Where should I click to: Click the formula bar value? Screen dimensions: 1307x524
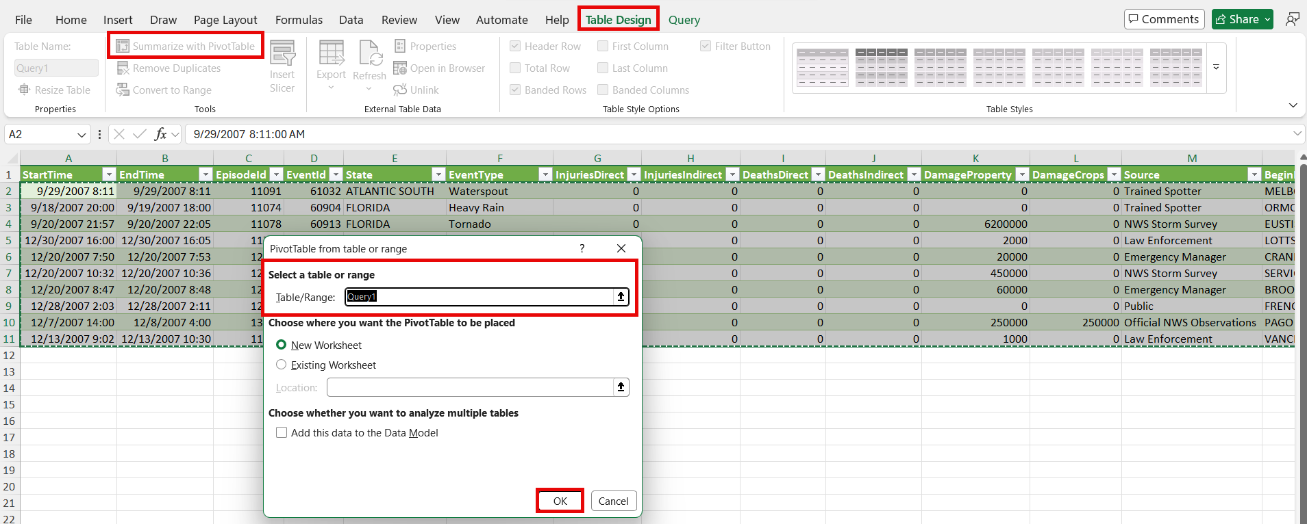point(249,134)
